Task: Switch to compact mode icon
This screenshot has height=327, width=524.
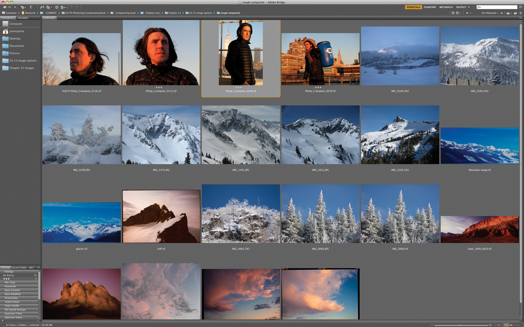Action: pos(521,7)
